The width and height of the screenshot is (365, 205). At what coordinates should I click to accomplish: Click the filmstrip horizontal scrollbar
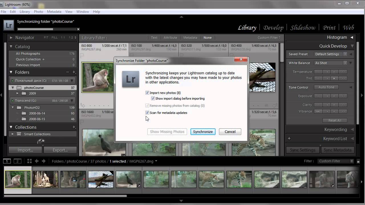click(x=65, y=196)
